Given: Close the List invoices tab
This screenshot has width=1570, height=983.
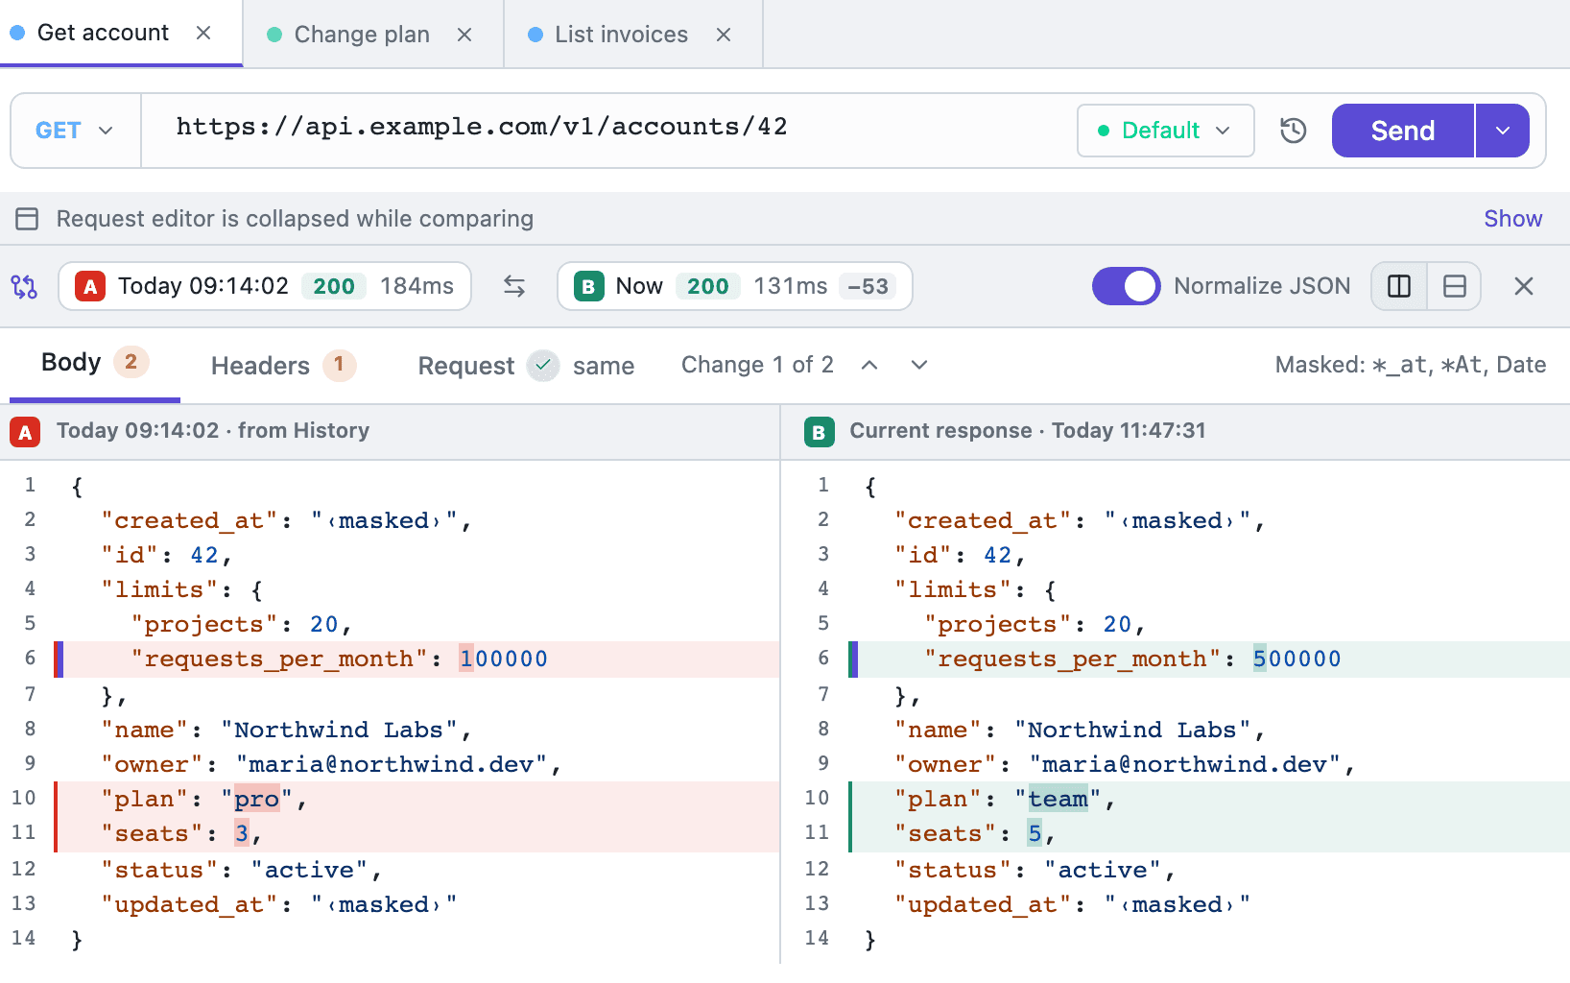Looking at the screenshot, I should [724, 35].
